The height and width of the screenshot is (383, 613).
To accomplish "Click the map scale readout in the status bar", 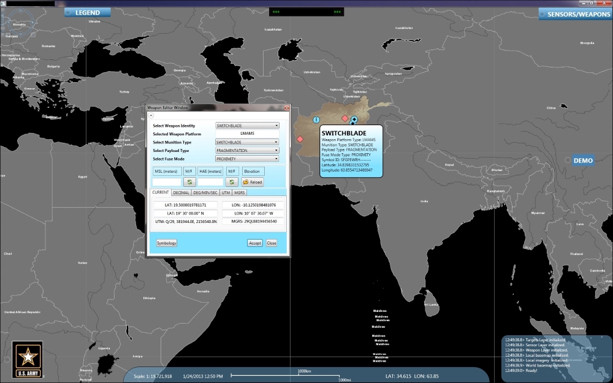I will [153, 376].
